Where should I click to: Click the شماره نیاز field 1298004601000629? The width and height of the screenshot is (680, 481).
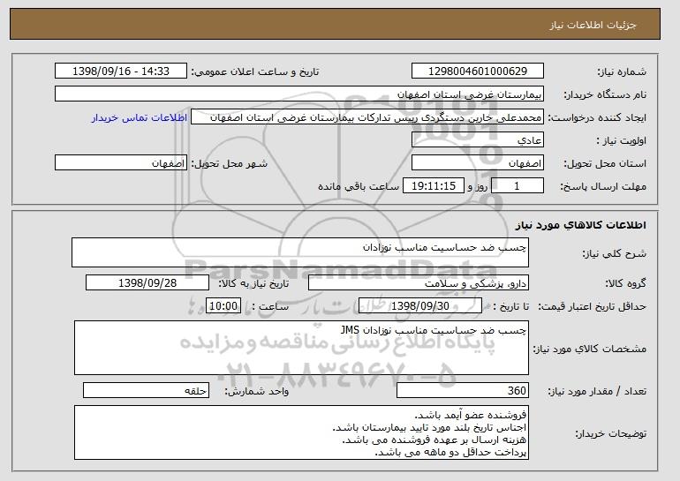(x=478, y=71)
